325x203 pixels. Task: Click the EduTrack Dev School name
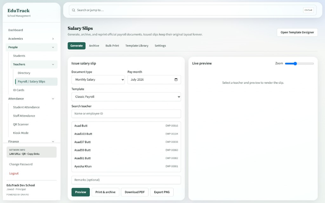coord(20,185)
